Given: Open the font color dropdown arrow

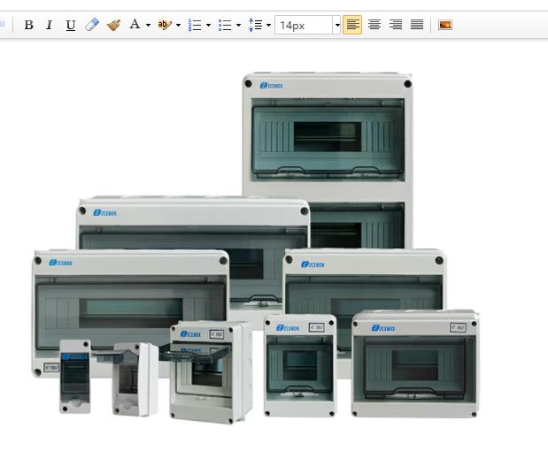Looking at the screenshot, I should (x=148, y=25).
